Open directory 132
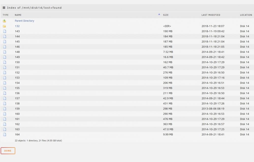254x162 pixels. 17,26
